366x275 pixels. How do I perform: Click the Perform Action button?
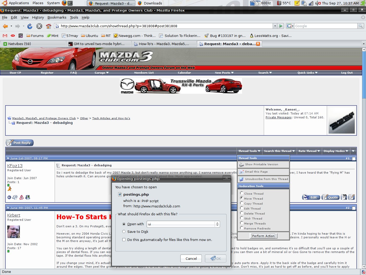(x=263, y=236)
